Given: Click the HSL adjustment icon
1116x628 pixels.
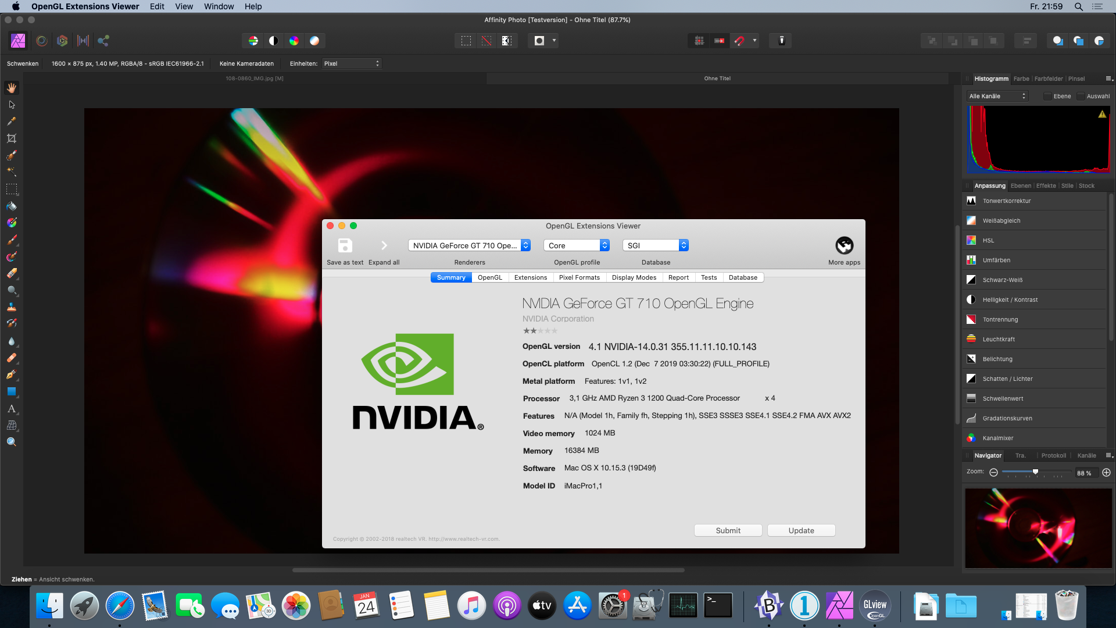Looking at the screenshot, I should [971, 240].
